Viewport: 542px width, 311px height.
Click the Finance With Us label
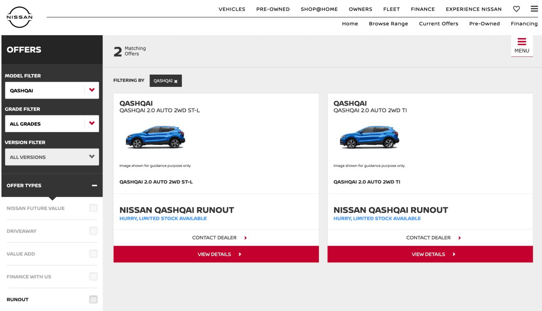tap(29, 277)
